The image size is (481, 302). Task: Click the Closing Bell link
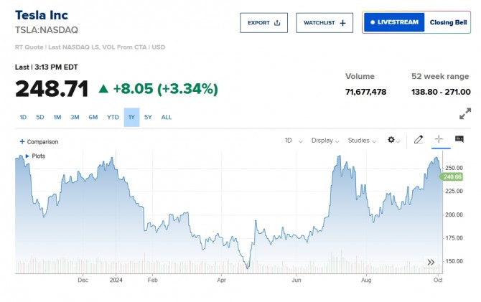tap(448, 22)
